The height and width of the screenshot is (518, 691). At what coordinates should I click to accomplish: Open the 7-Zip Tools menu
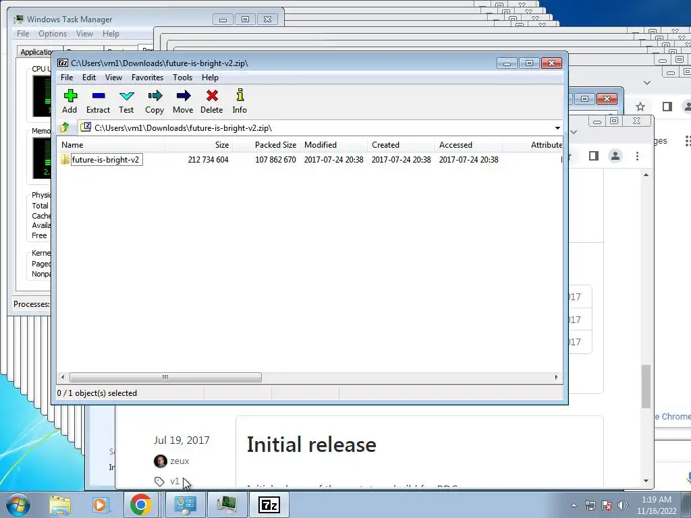[182, 78]
